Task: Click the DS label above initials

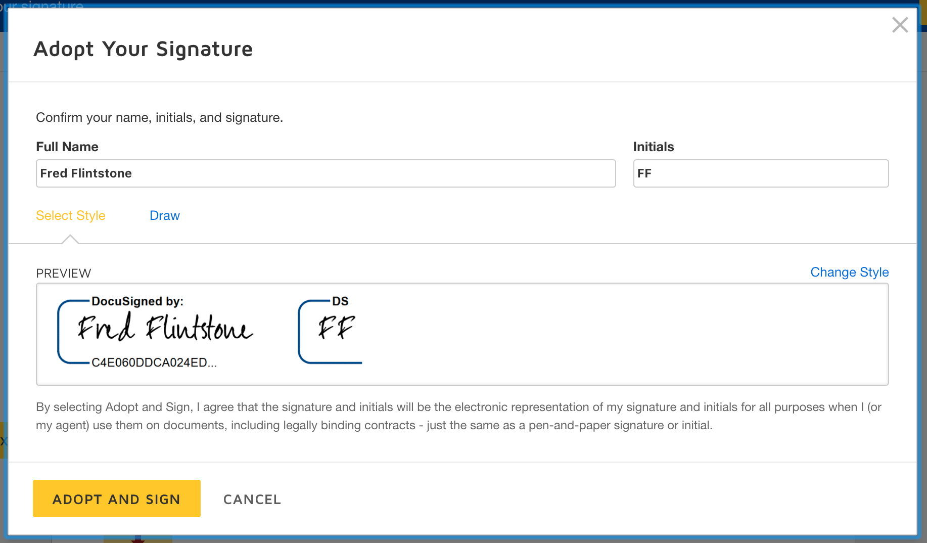Action: (340, 301)
